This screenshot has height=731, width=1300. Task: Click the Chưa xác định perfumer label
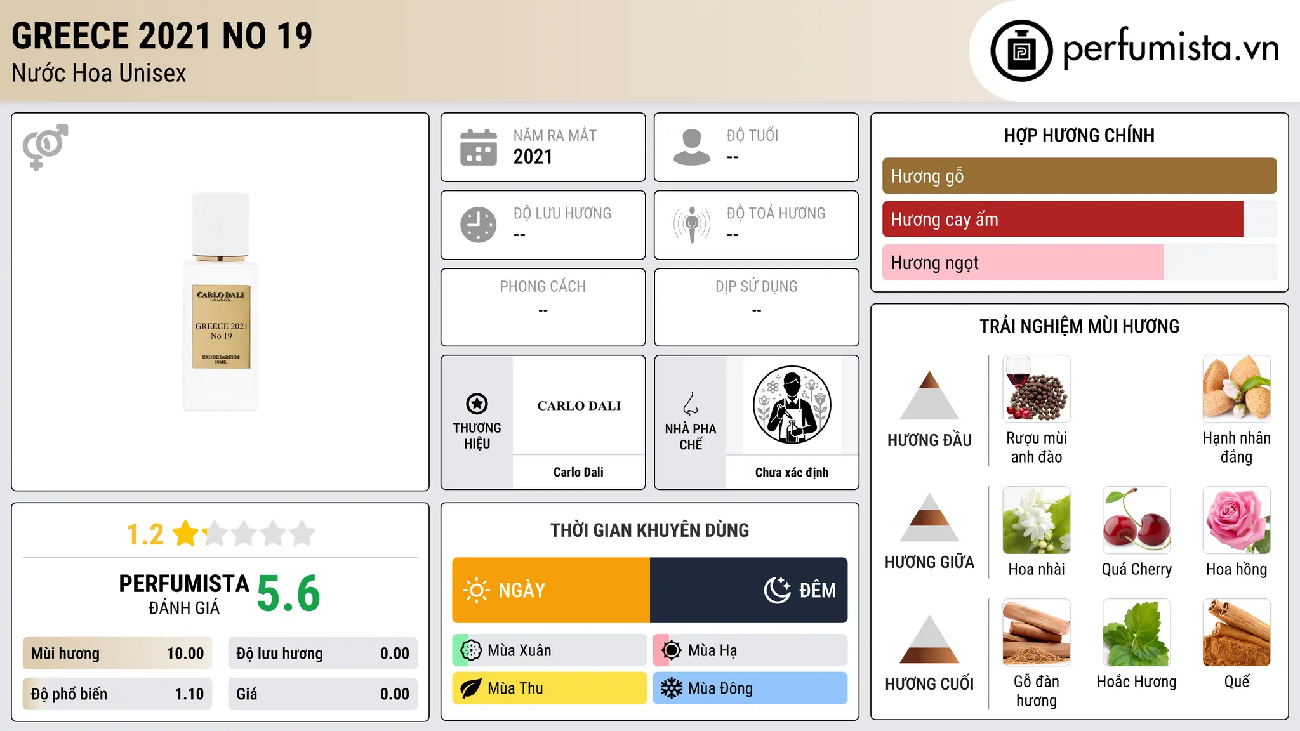click(x=792, y=472)
